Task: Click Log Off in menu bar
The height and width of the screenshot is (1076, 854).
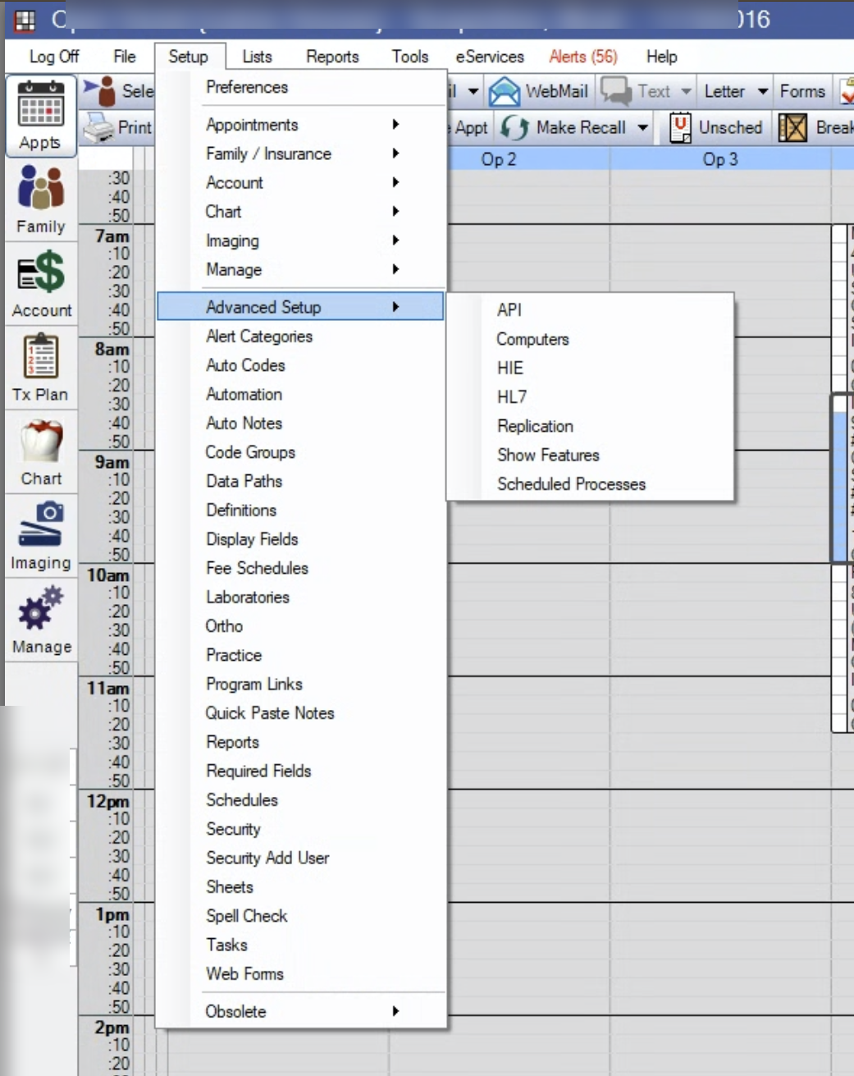Action: (54, 57)
